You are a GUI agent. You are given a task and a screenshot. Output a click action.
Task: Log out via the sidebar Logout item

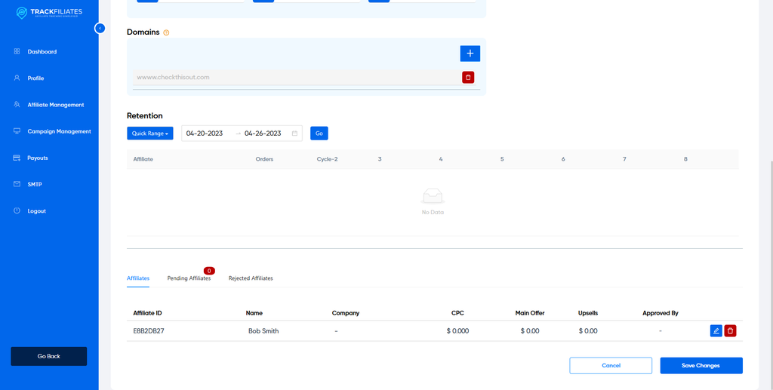(x=37, y=211)
